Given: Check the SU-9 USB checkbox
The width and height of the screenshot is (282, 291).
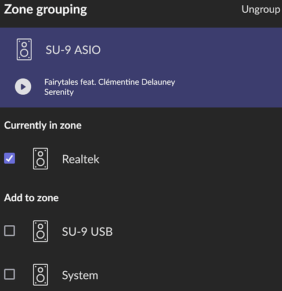Looking at the screenshot, I should (x=10, y=230).
